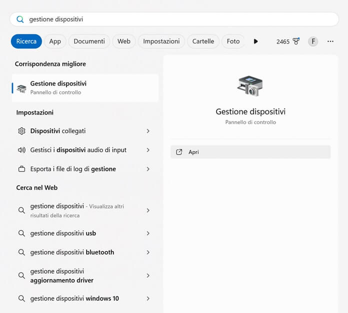348x313 pixels.
Task: Click the 2465 rewards points number
Action: click(283, 41)
